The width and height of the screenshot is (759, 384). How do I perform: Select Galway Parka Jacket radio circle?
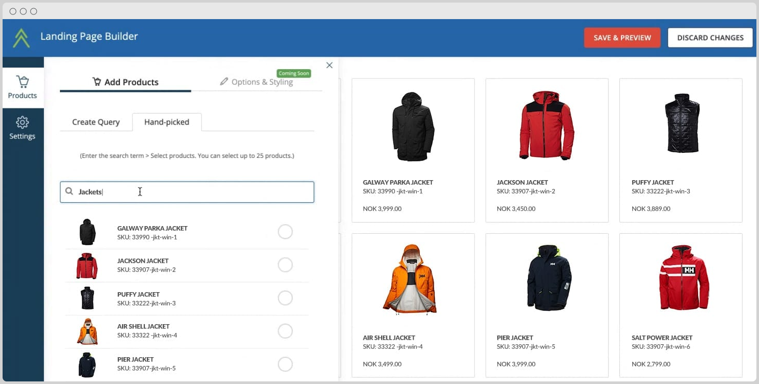(x=285, y=232)
